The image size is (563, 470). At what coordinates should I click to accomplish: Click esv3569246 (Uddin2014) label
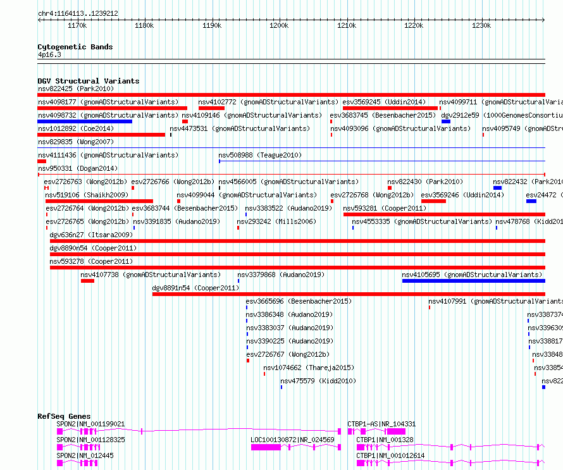click(x=462, y=195)
